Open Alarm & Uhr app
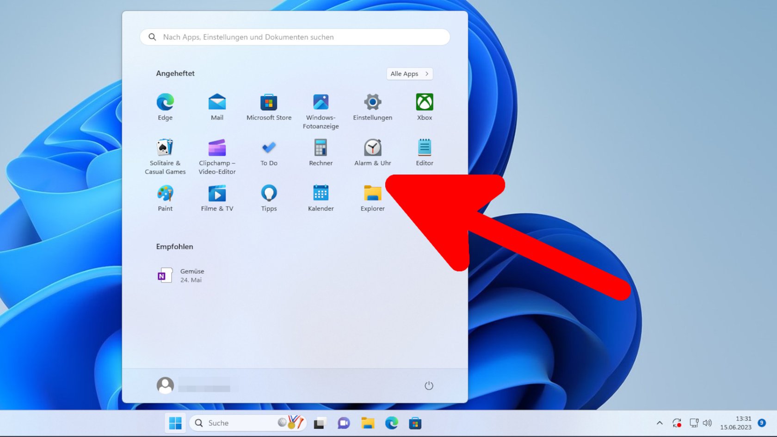777x437 pixels. pyautogui.click(x=372, y=152)
